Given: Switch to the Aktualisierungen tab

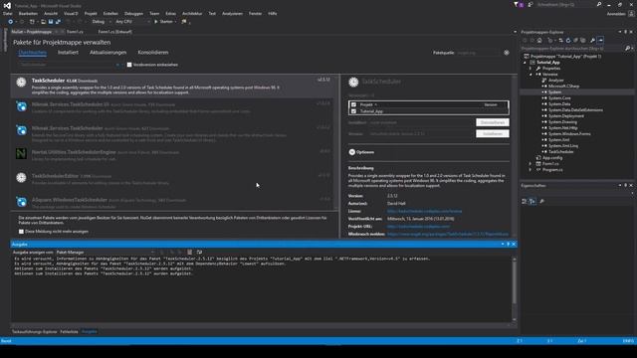Looking at the screenshot, I should pos(108,53).
